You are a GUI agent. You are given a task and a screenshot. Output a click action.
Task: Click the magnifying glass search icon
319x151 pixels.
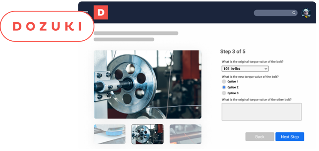pos(293,13)
